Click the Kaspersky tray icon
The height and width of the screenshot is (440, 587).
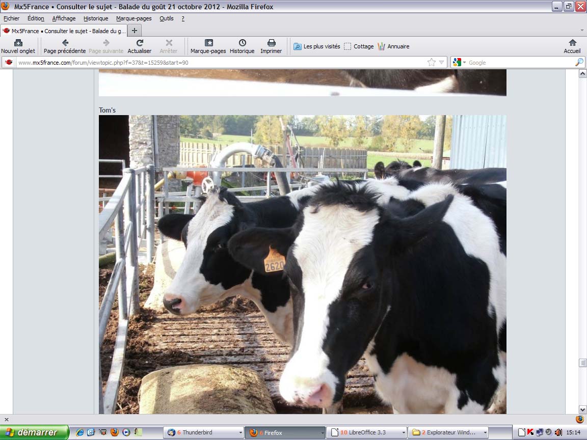(x=530, y=432)
